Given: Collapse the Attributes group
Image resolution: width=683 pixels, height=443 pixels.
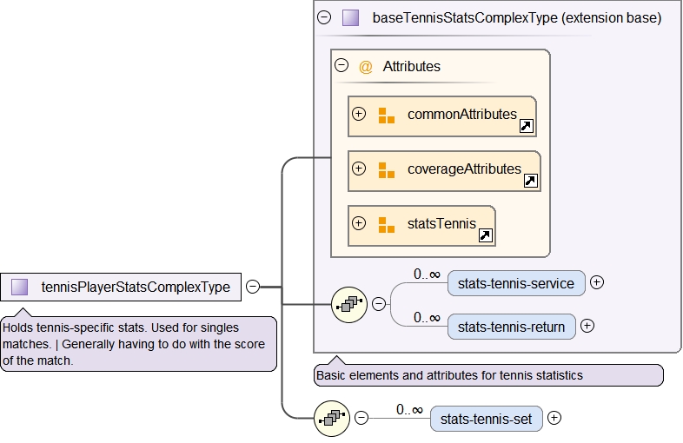Looking at the screenshot, I should pos(341,65).
